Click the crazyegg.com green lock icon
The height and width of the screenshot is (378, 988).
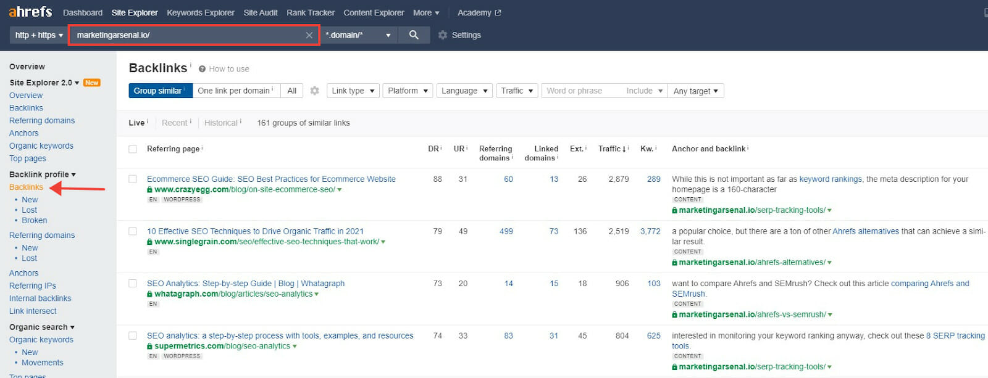150,190
